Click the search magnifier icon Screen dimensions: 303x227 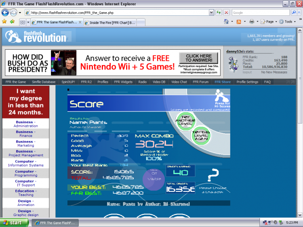pos(294,13)
